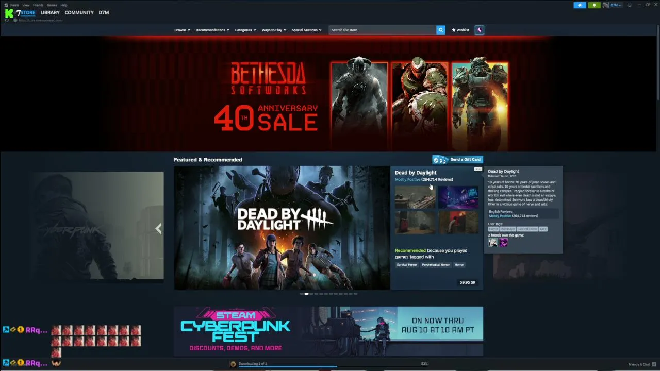Click the Big Picture mode monitor icon
Viewport: 660px width, 371px height.
pyautogui.click(x=629, y=5)
